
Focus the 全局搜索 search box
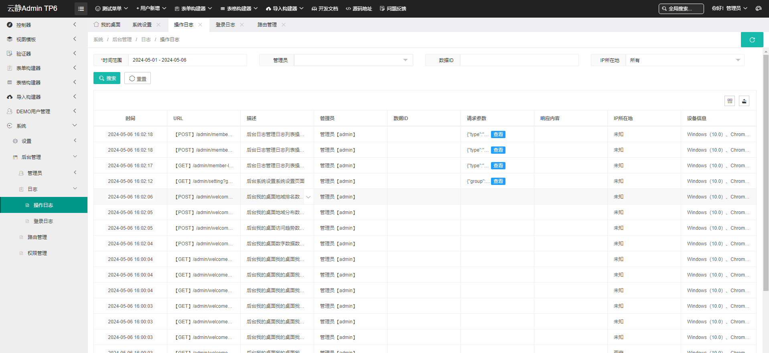(x=681, y=8)
